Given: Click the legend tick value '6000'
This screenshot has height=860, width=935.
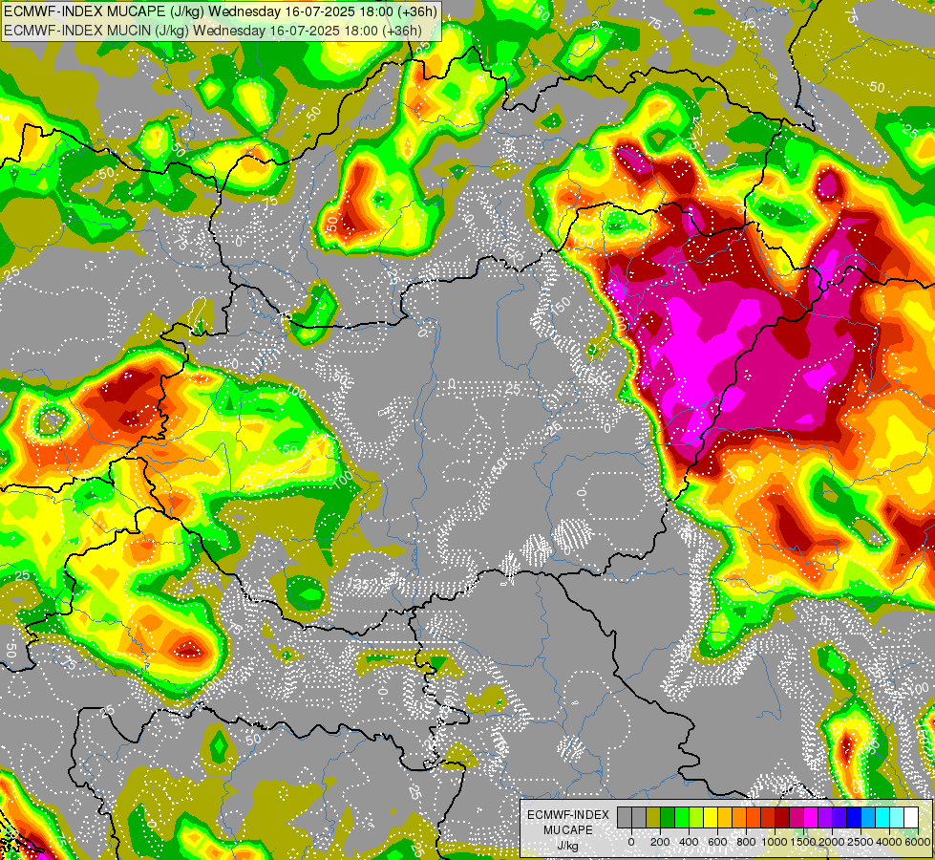Looking at the screenshot, I should 918,842.
